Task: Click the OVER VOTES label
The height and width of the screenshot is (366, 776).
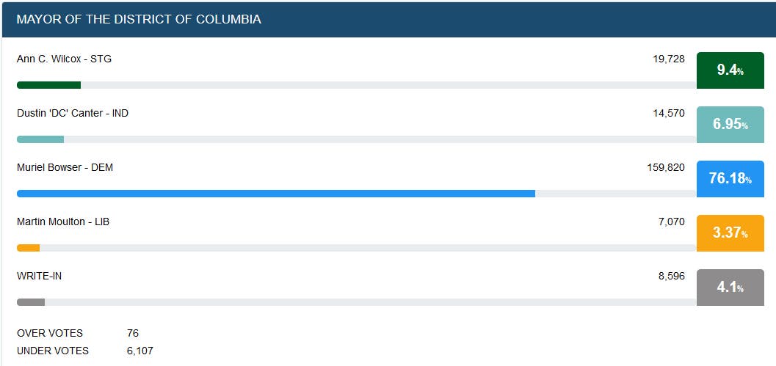Action: [x=49, y=333]
